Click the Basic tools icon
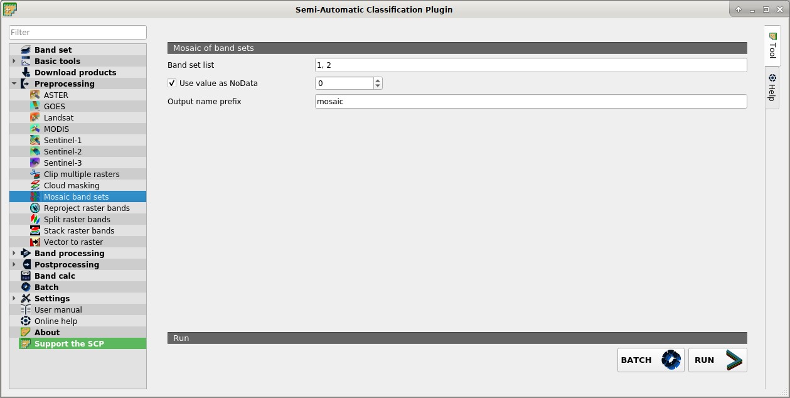Image resolution: width=790 pixels, height=398 pixels. 26,61
